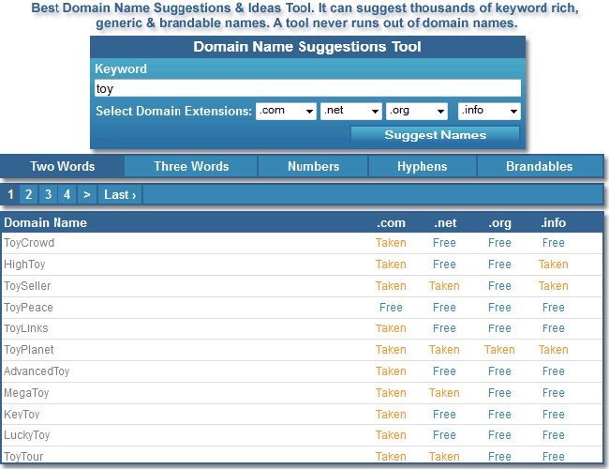This screenshot has height=469, width=609.
Task: Open the Numbers tab
Action: tap(313, 166)
